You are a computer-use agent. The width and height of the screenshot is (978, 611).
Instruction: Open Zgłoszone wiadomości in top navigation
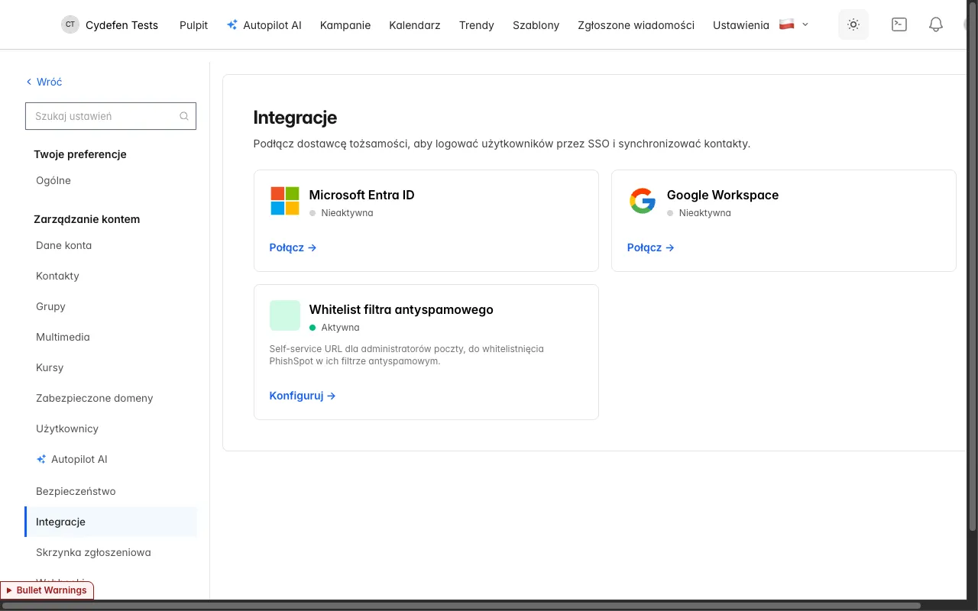pos(636,25)
